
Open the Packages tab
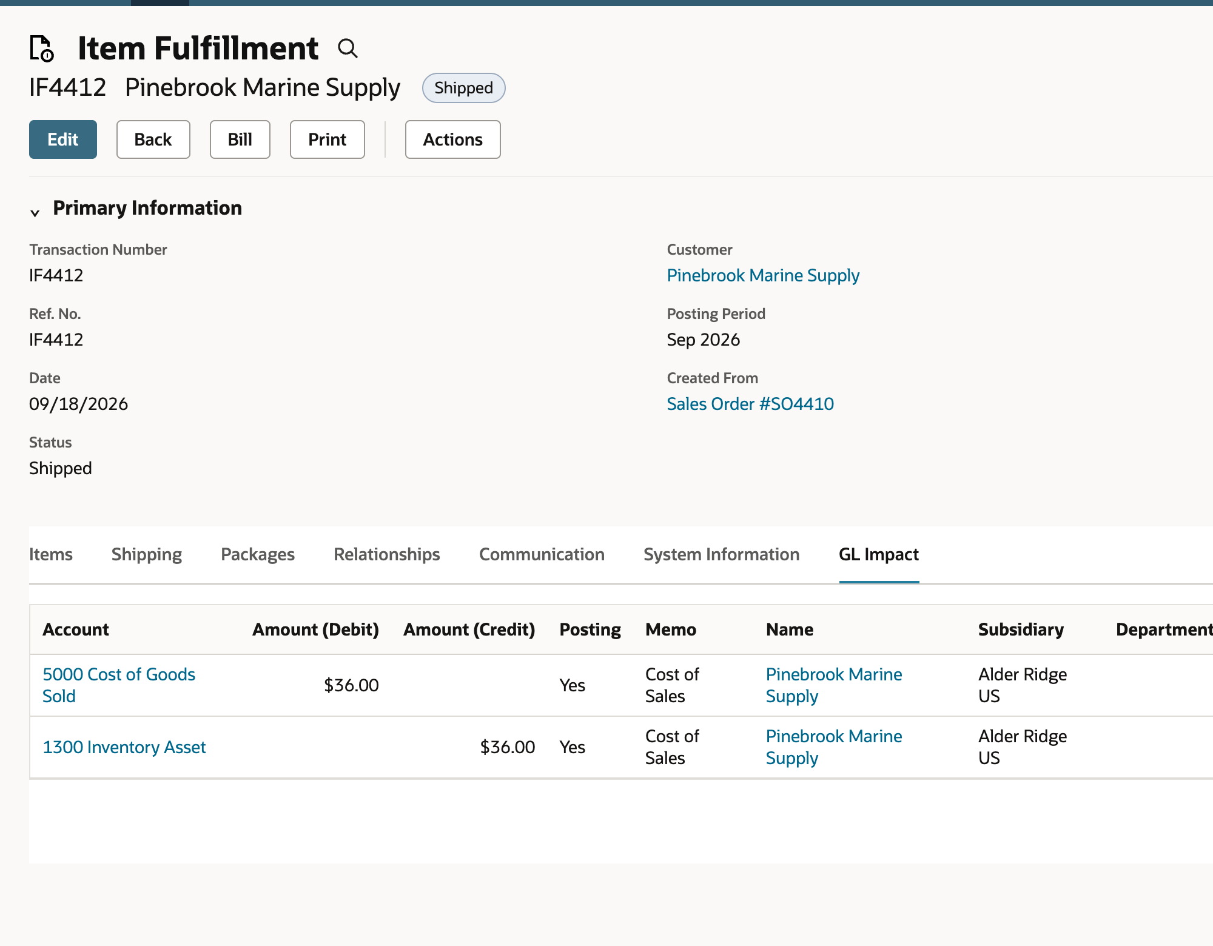pyautogui.click(x=258, y=554)
